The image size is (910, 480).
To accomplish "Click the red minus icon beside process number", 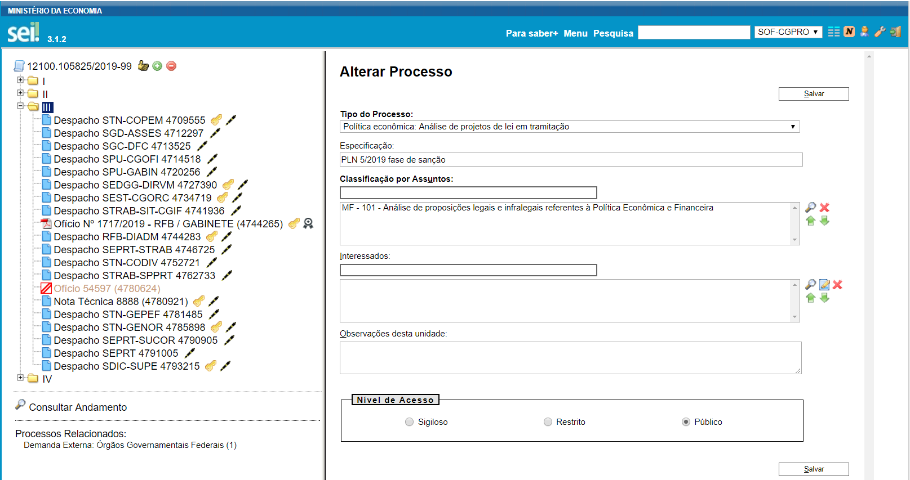I will coord(171,66).
